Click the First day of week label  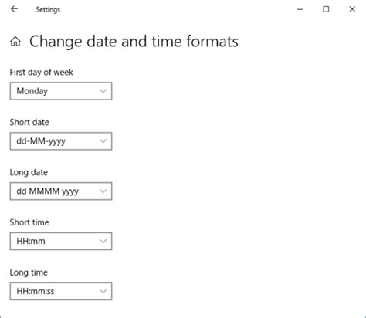coord(42,73)
